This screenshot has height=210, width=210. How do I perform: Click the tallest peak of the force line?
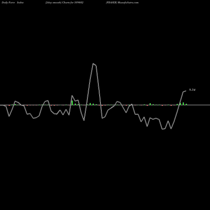click(x=93, y=63)
